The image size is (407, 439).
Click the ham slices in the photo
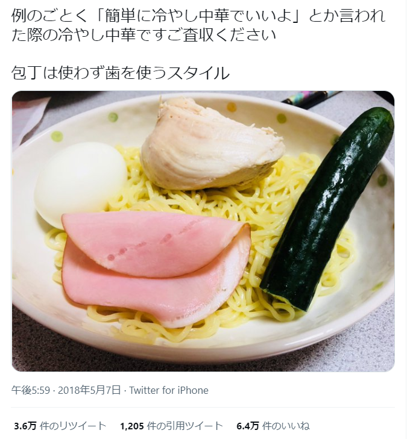tap(156, 267)
